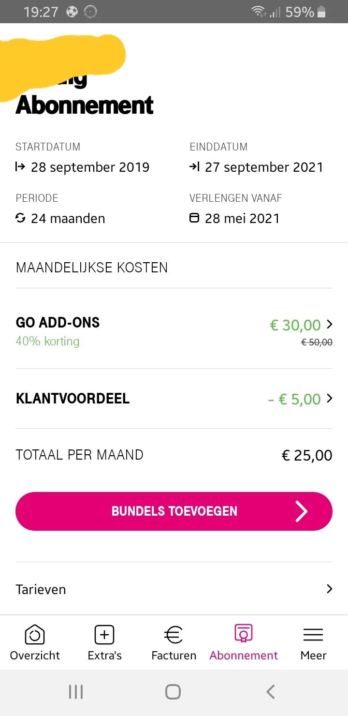Open the Overzicht home icon
The height and width of the screenshot is (716, 348).
pyautogui.click(x=35, y=634)
